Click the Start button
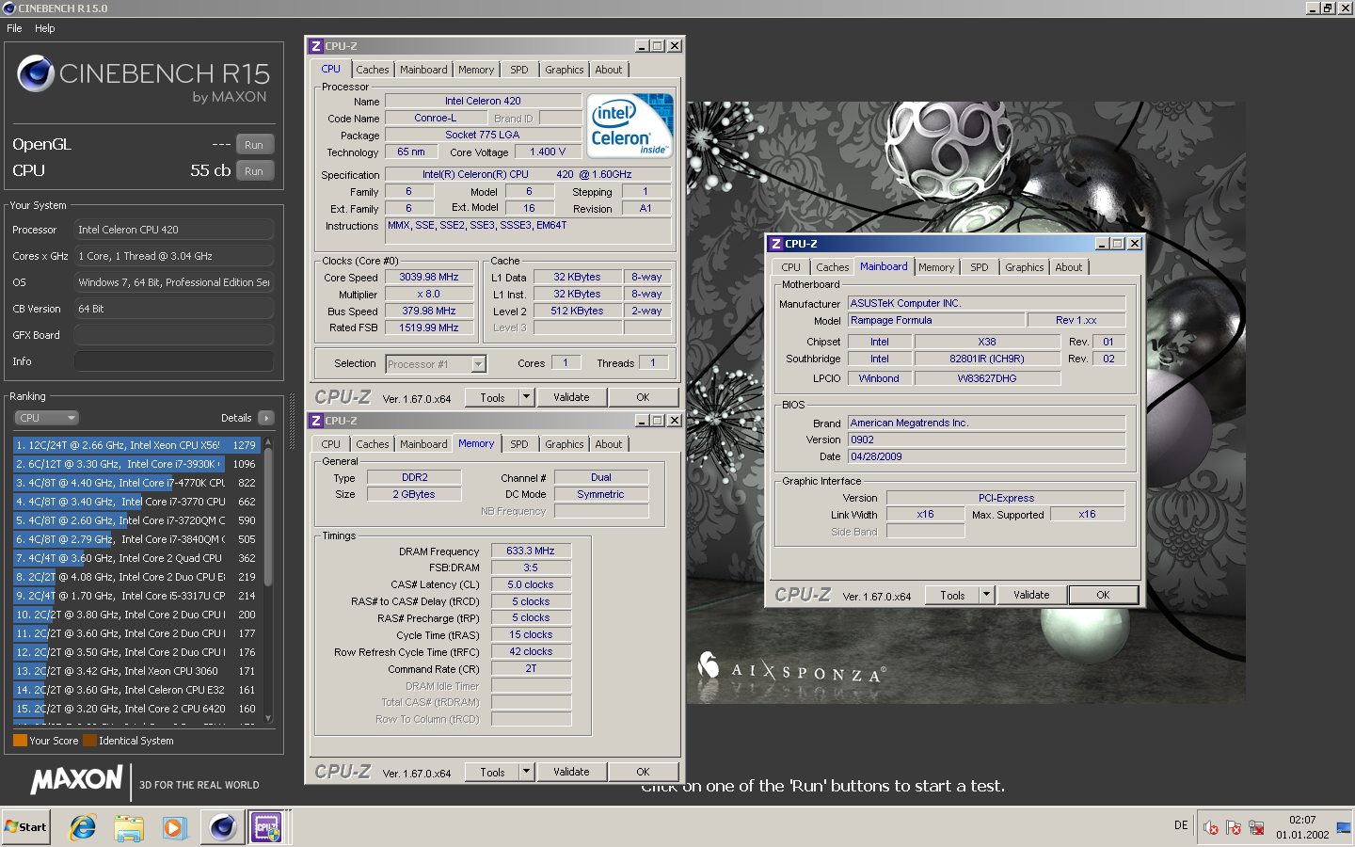The width and height of the screenshot is (1355, 847). point(25,827)
